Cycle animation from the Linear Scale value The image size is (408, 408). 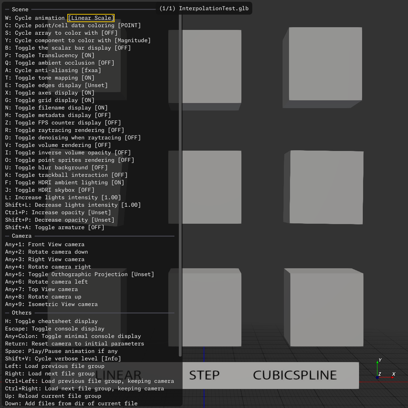click(x=91, y=18)
